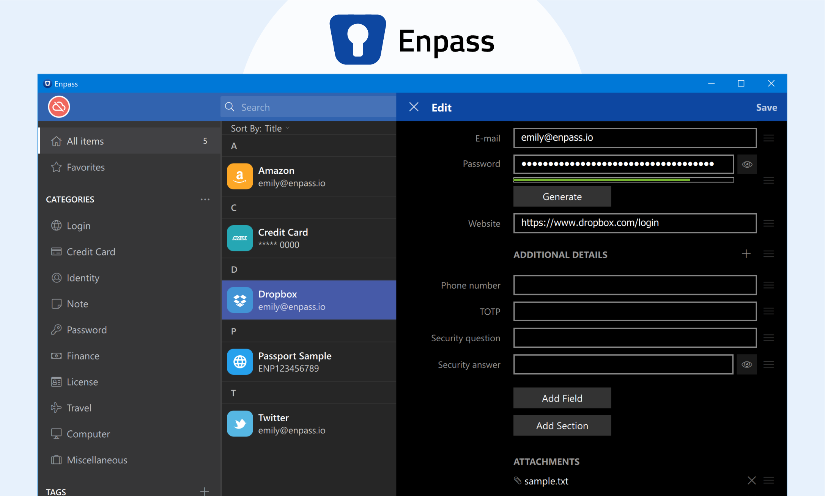This screenshot has width=825, height=496.
Task: Select the Miscellaneous category
Action: click(x=130, y=460)
